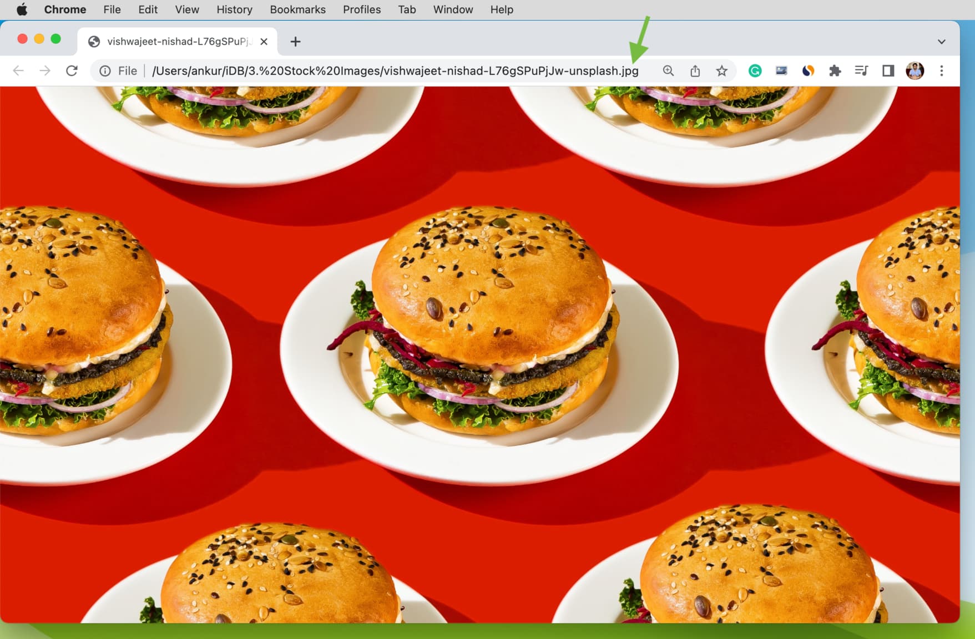Screen dimensions: 975x639
Task: Open the Chrome application menu
Action: (65, 9)
